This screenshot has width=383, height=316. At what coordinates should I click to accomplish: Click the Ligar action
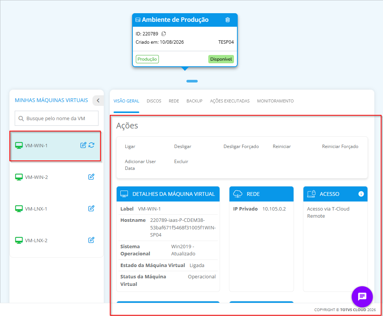click(x=130, y=147)
